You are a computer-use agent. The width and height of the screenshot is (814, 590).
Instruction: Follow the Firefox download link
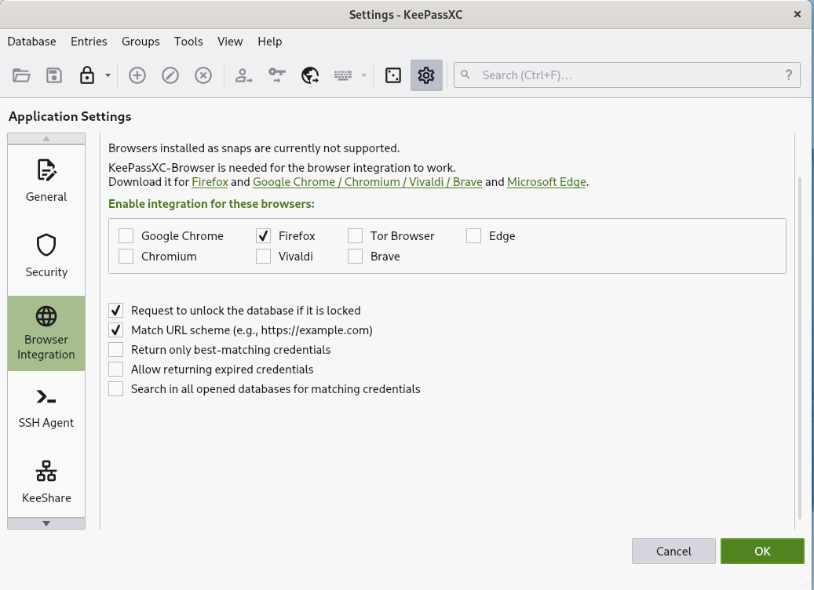[210, 182]
